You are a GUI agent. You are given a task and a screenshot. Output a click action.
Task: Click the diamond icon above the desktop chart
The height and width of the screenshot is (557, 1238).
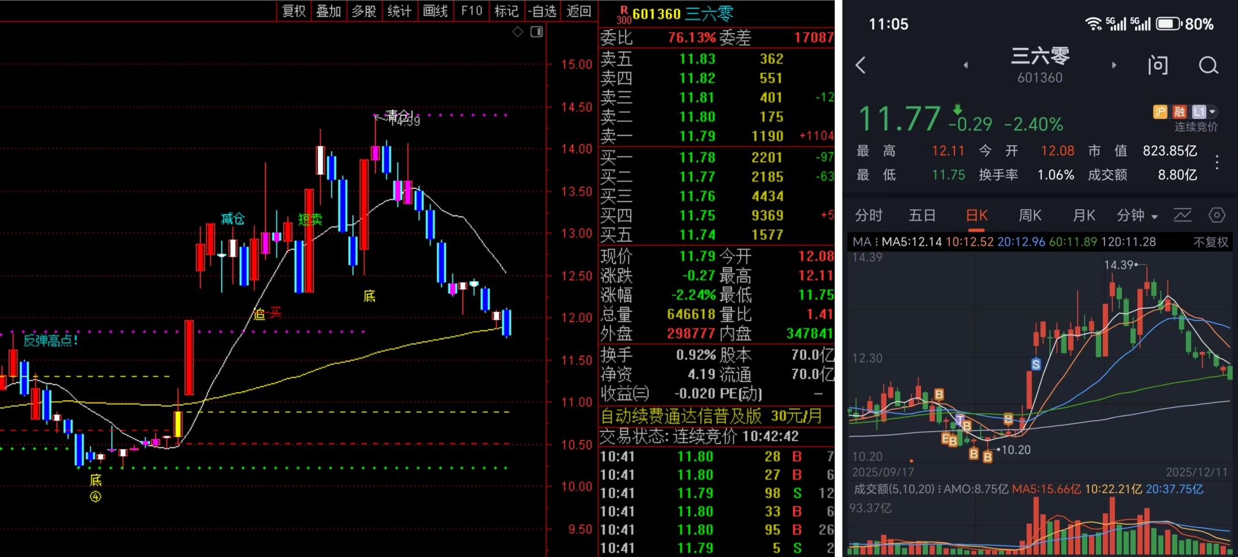point(518,32)
